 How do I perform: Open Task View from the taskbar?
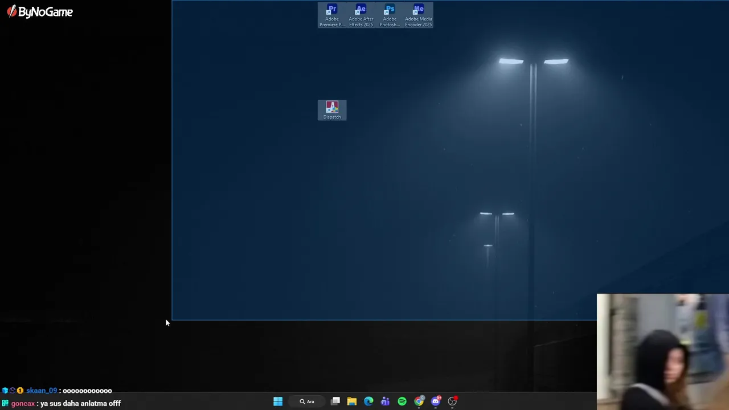tap(335, 401)
